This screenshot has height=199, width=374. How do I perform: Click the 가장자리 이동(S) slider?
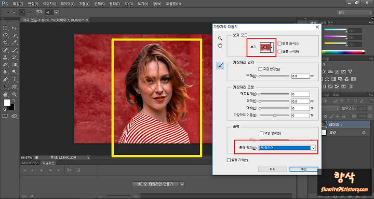tap(274, 116)
